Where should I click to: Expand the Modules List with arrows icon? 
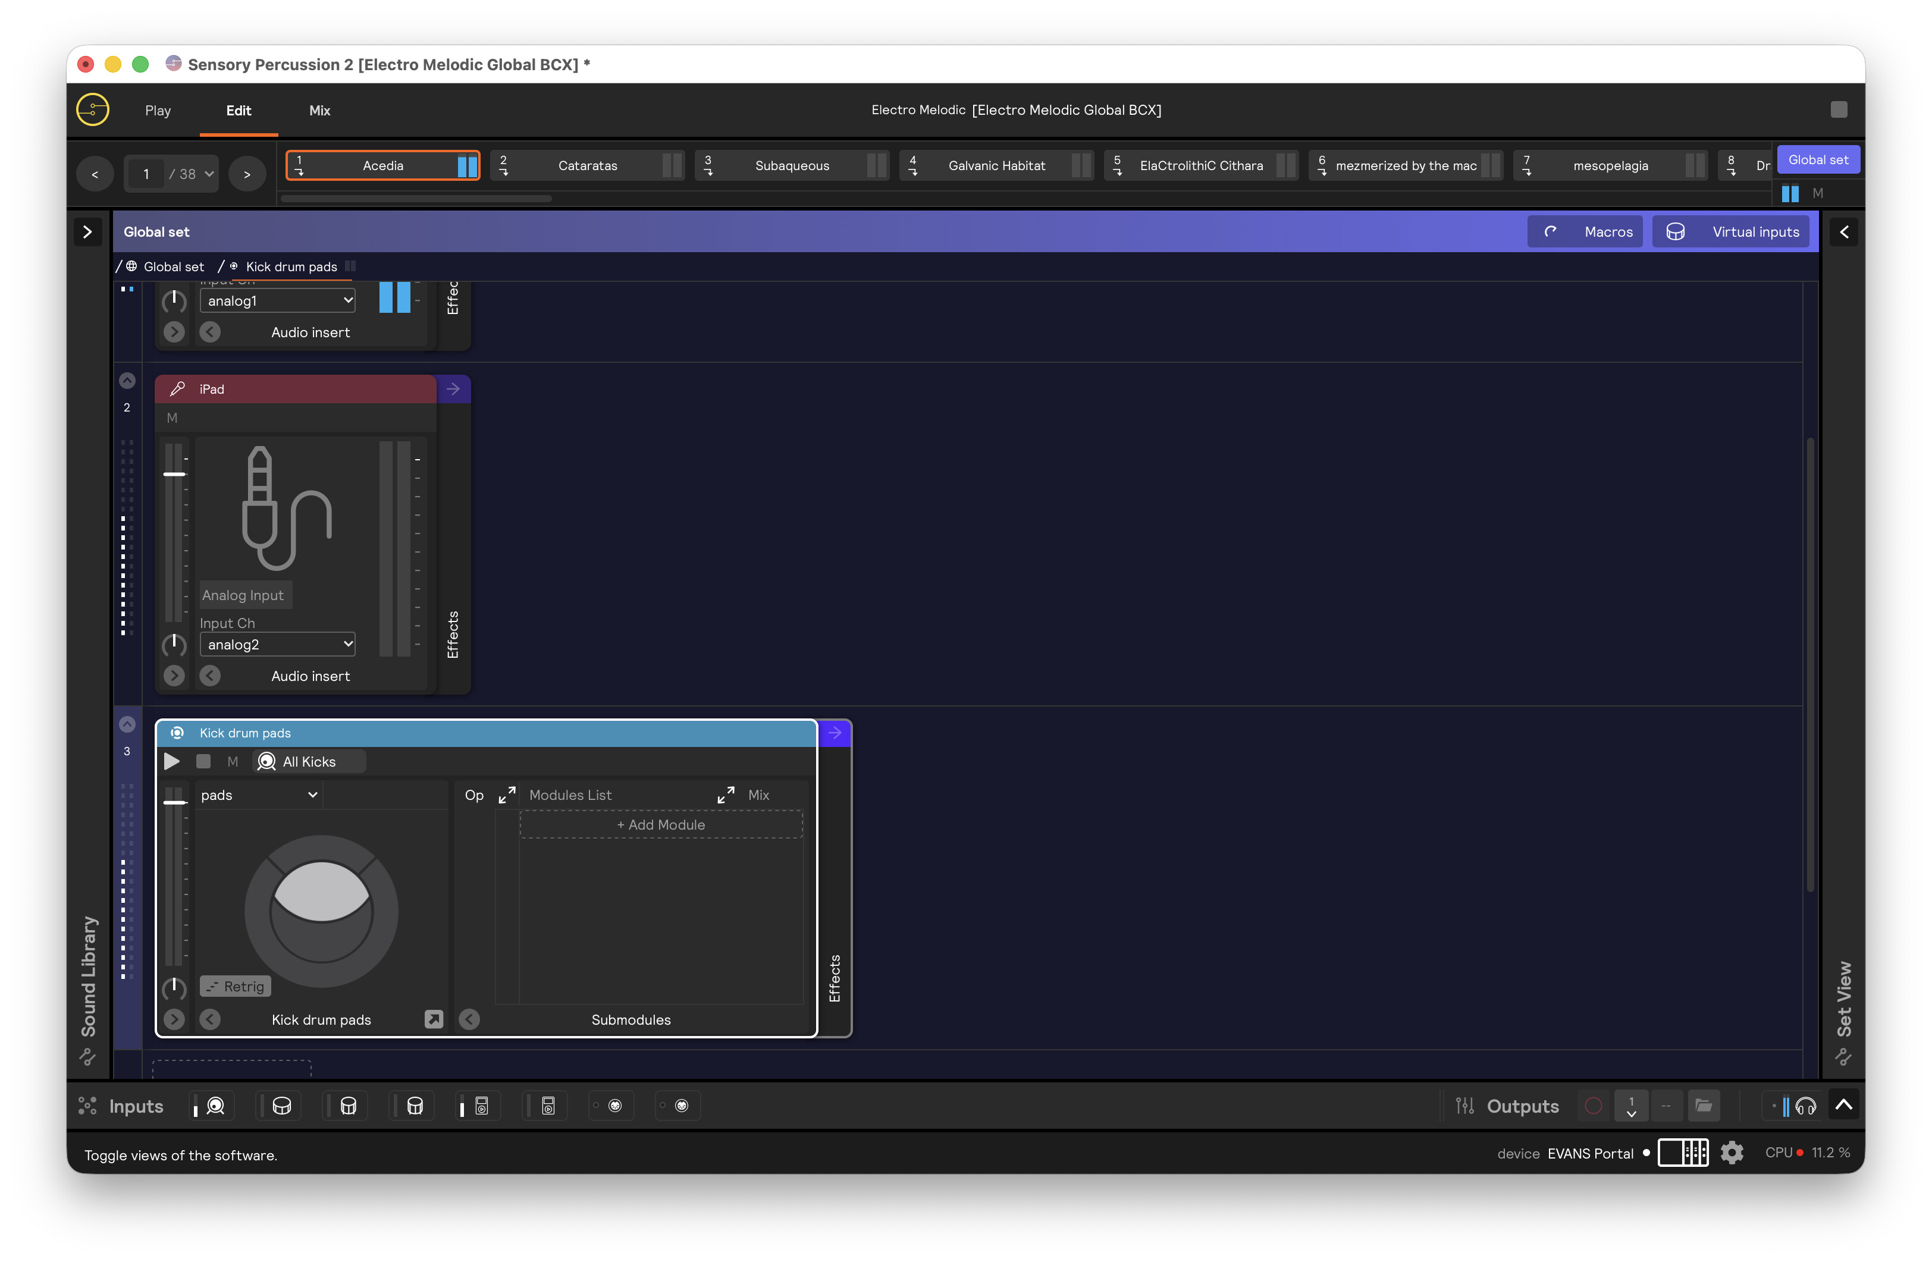(x=507, y=795)
